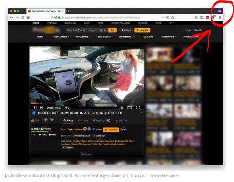Click the Become a Fan button
The width and height of the screenshot is (234, 182).
82,136
